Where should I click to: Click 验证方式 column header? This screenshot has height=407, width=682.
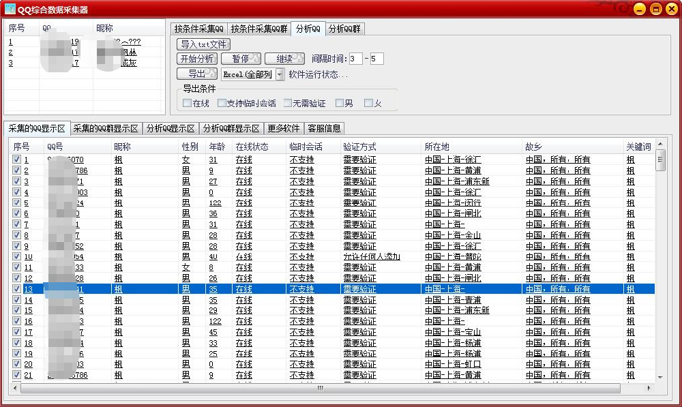381,147
